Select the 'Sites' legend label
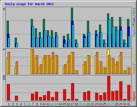137x107 pixels. [x=134, y=70]
